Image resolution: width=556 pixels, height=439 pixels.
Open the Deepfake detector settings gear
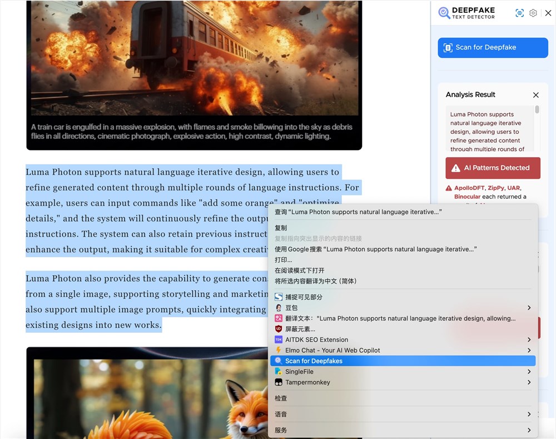[x=533, y=13]
